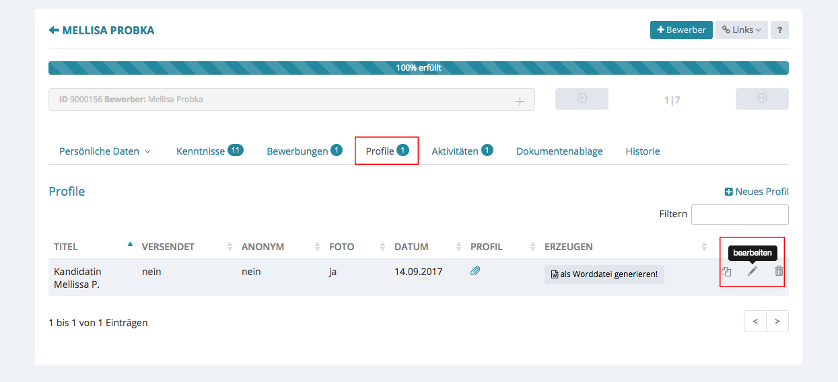Expand the Links dropdown
The width and height of the screenshot is (838, 382).
click(x=741, y=30)
